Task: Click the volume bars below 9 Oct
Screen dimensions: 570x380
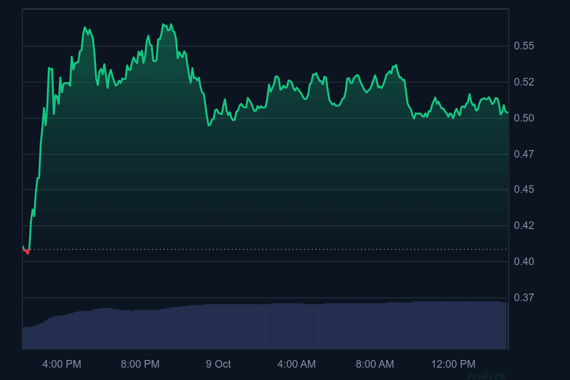Action: [218, 327]
